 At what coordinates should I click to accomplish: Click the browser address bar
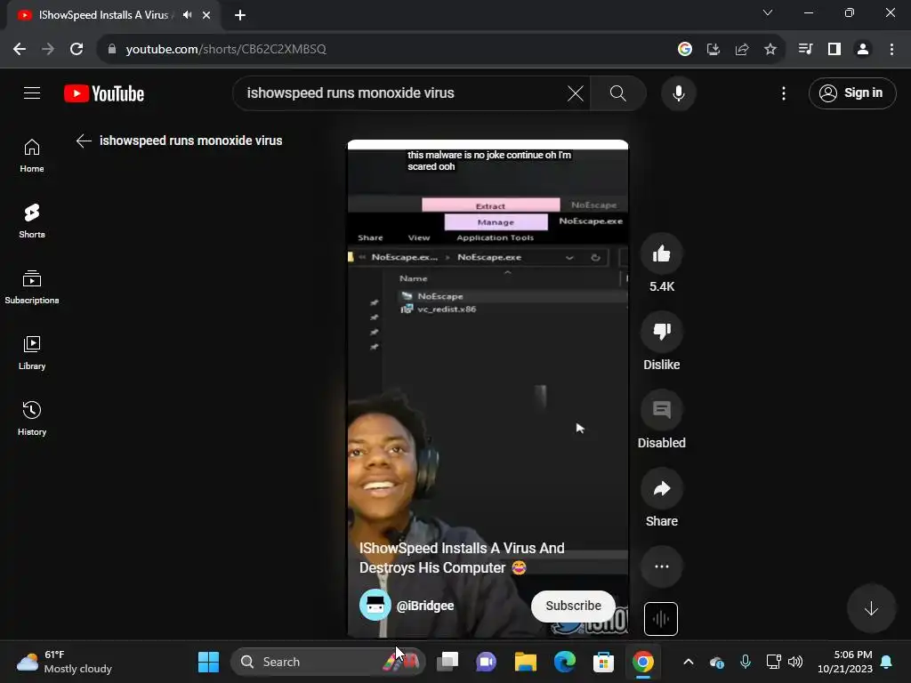390,50
